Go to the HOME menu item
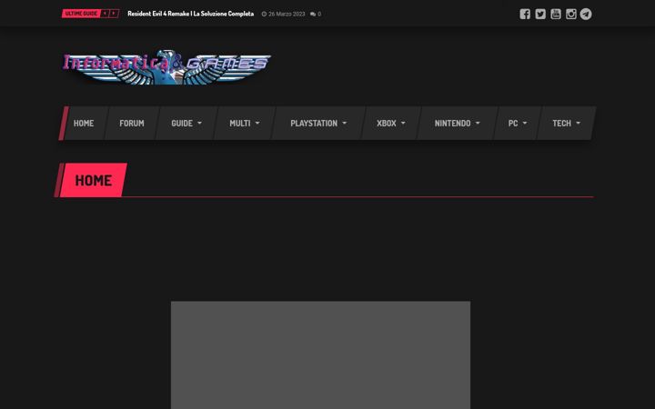This screenshot has width=655, height=409. (x=84, y=123)
